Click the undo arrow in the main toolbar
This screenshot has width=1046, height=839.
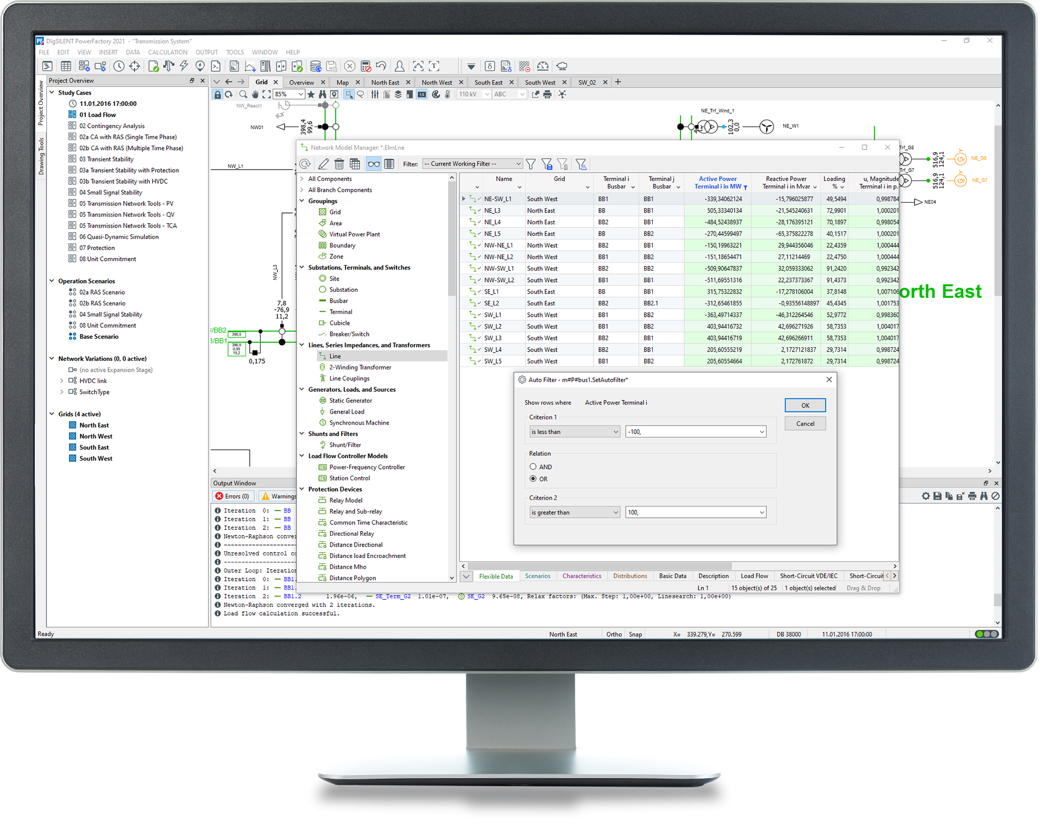click(382, 66)
